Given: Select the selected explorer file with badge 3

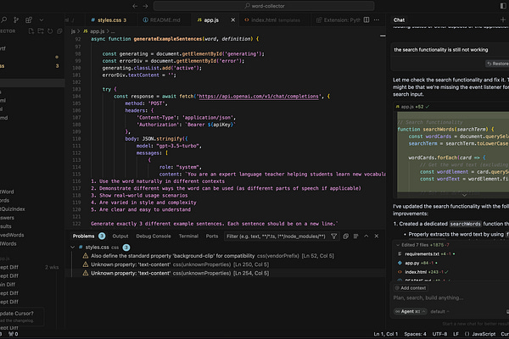Looking at the screenshot, I should tap(32, 66).
